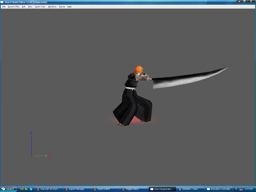
Task: Close the War3 Model Editor window
Action: pos(251,1)
